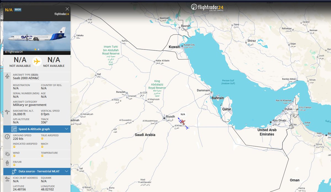Click the Mach lock icon
The image size is (331, 192).
pyautogui.click(x=42, y=147)
